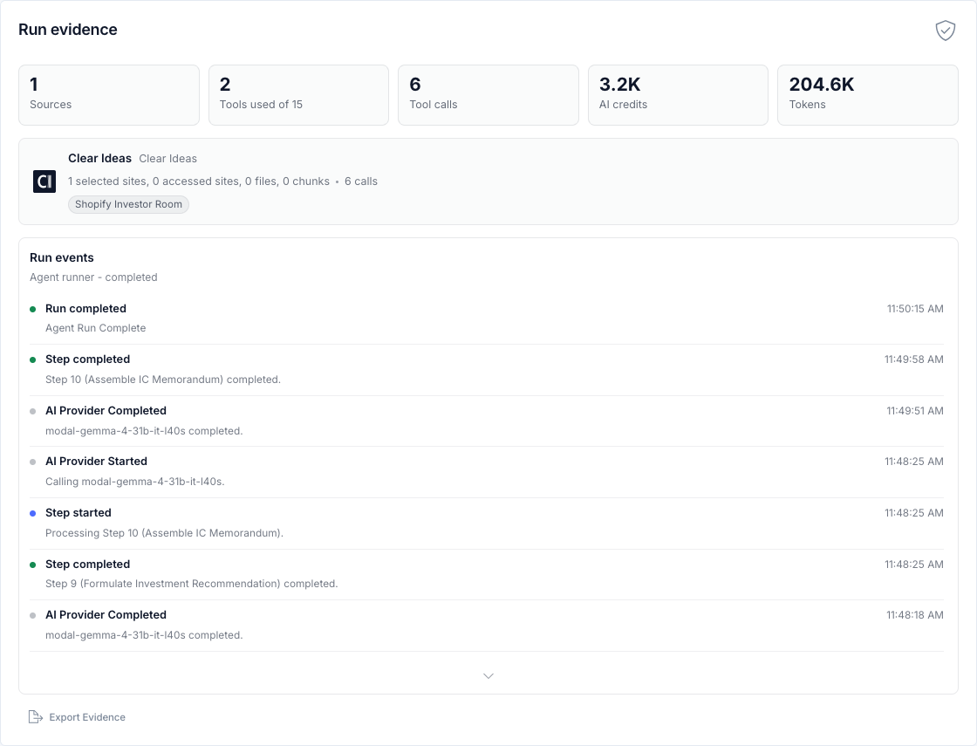This screenshot has height=746, width=977.
Task: Click the 204.6K tokens value
Action: click(821, 84)
